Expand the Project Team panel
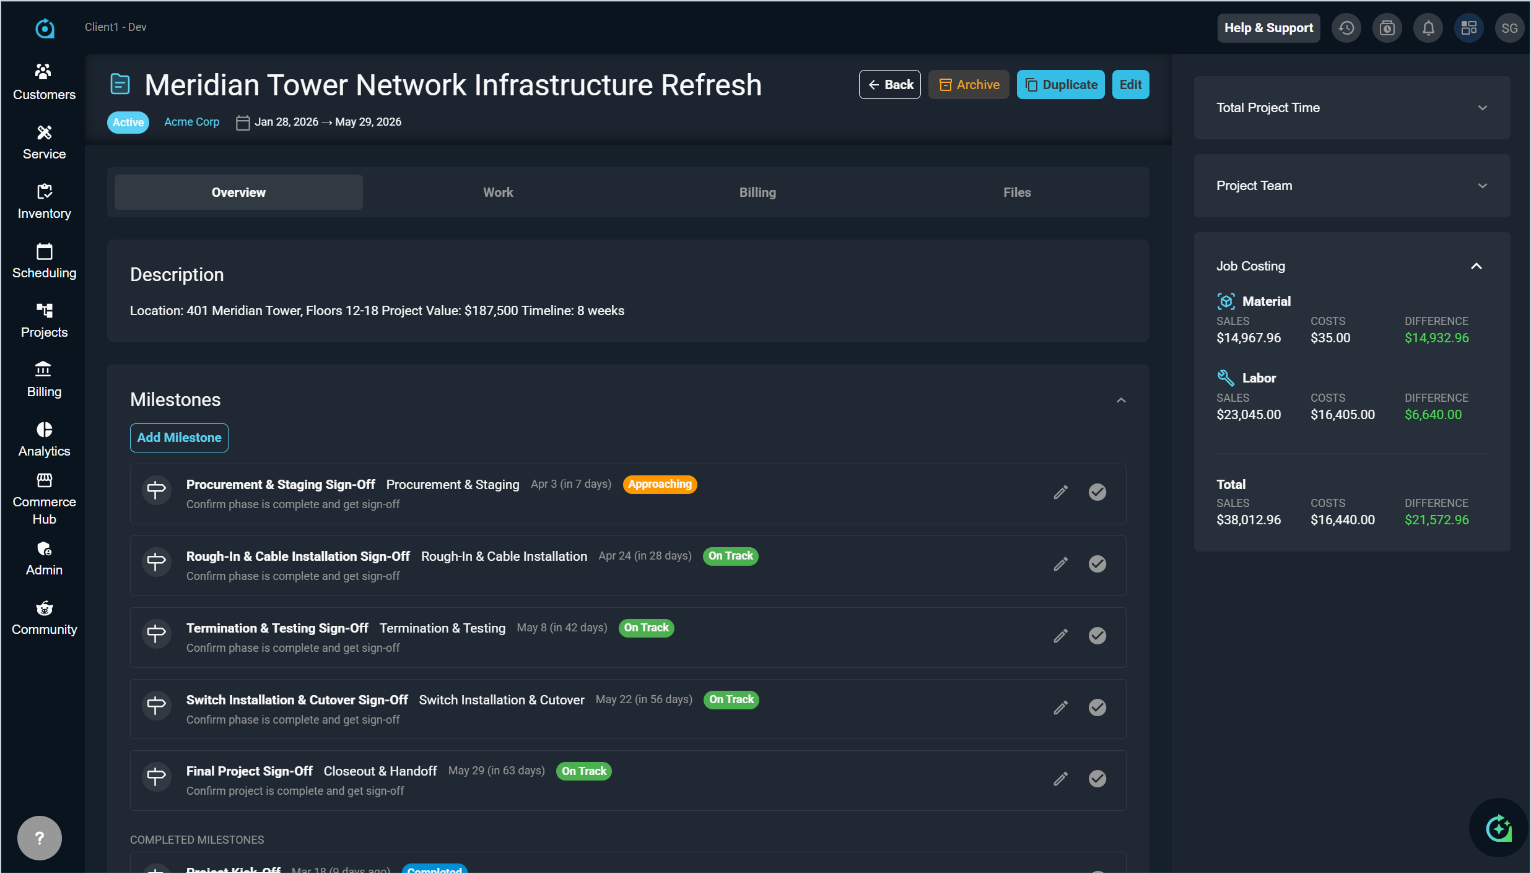This screenshot has width=1531, height=874. (1482, 186)
